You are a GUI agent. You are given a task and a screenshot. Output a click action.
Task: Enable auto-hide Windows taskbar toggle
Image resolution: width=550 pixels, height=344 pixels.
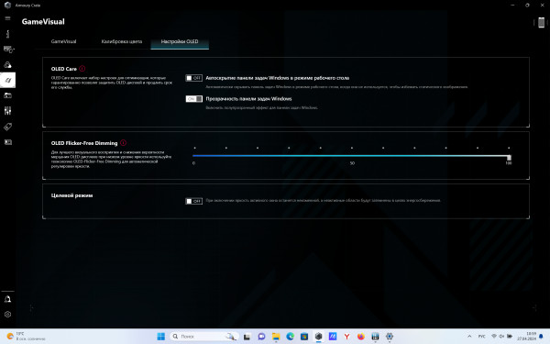194,78
